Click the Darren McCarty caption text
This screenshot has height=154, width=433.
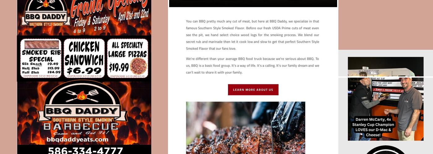(373, 127)
